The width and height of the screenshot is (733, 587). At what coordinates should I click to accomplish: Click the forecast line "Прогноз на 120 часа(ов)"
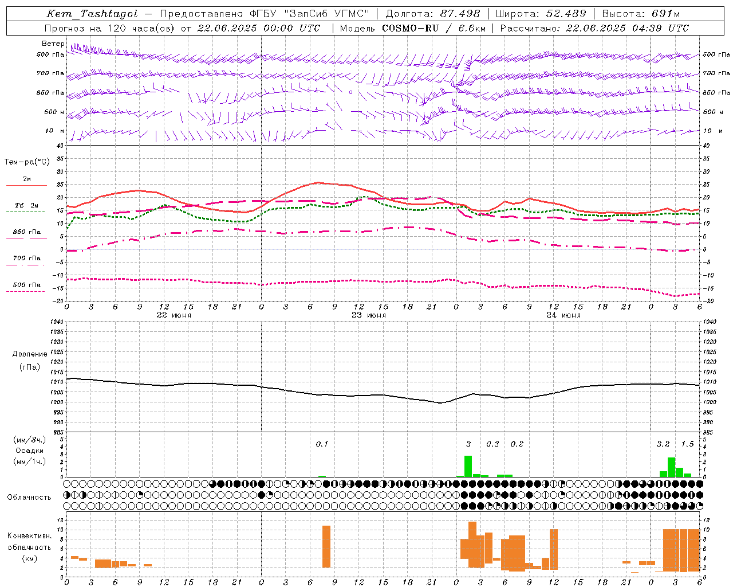point(110,28)
